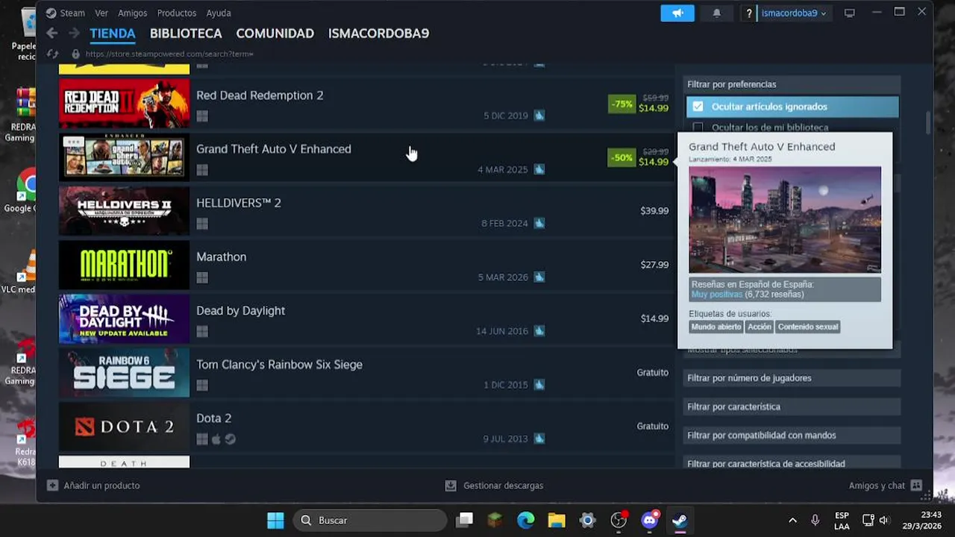955x537 pixels.
Task: Open Tom Clancy's Rainbow Six Siege entry
Action: pyautogui.click(x=367, y=373)
